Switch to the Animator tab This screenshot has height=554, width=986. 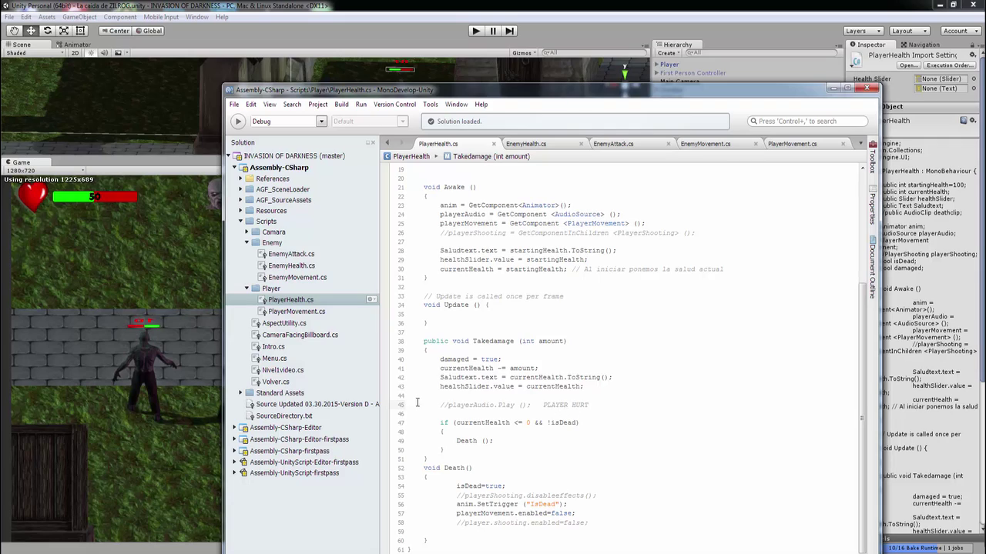[x=72, y=45]
